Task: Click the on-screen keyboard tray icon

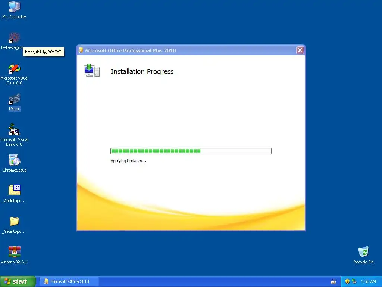Action: pos(334,282)
